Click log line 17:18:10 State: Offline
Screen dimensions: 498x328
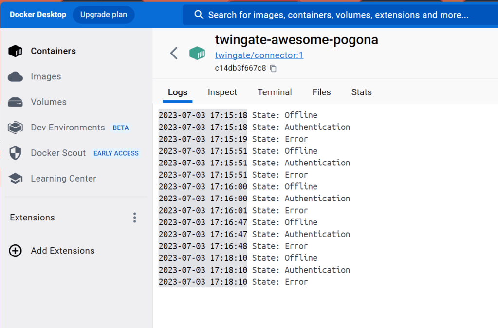[x=238, y=258]
